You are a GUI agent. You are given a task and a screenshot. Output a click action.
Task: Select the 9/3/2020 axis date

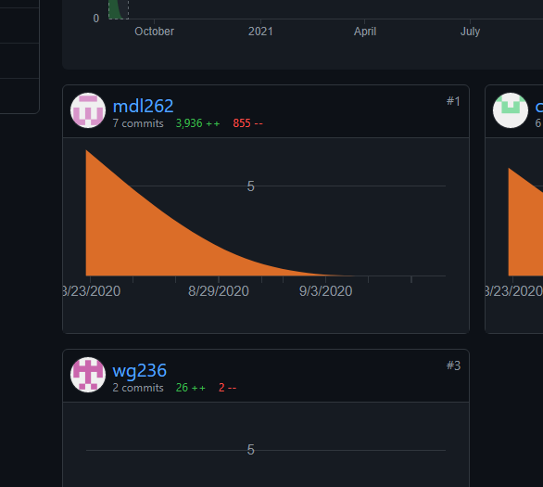coord(325,291)
